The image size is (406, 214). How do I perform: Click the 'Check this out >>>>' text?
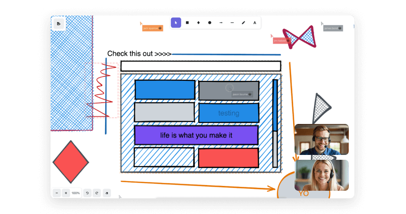(x=139, y=54)
